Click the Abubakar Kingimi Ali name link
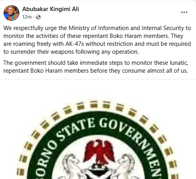Viewport: 196px width, 179px height. (x=50, y=9)
